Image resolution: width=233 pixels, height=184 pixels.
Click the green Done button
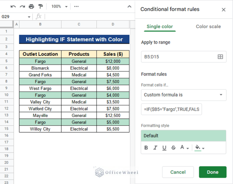(213, 172)
